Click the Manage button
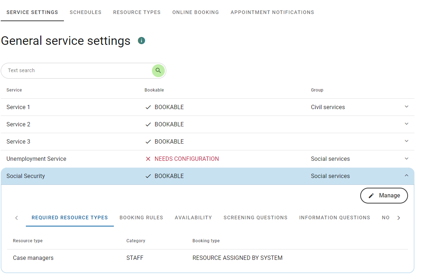Image resolution: width=422 pixels, height=276 pixels. 384,196
